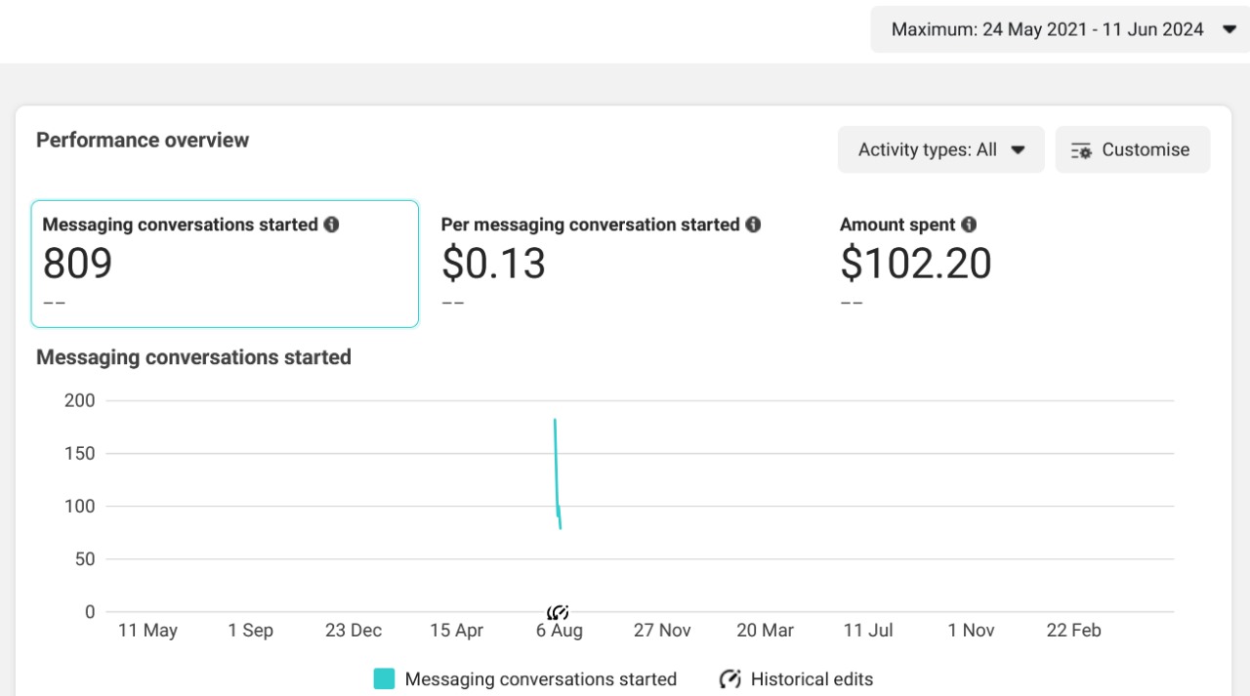Click the chart title above the graph
The height and width of the screenshot is (696, 1250).
point(193,357)
